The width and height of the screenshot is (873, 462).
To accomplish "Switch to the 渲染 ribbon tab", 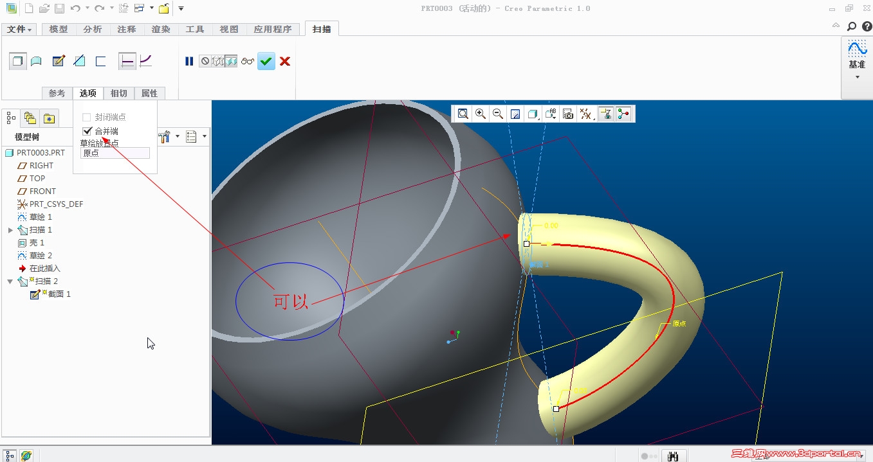I will click(161, 30).
